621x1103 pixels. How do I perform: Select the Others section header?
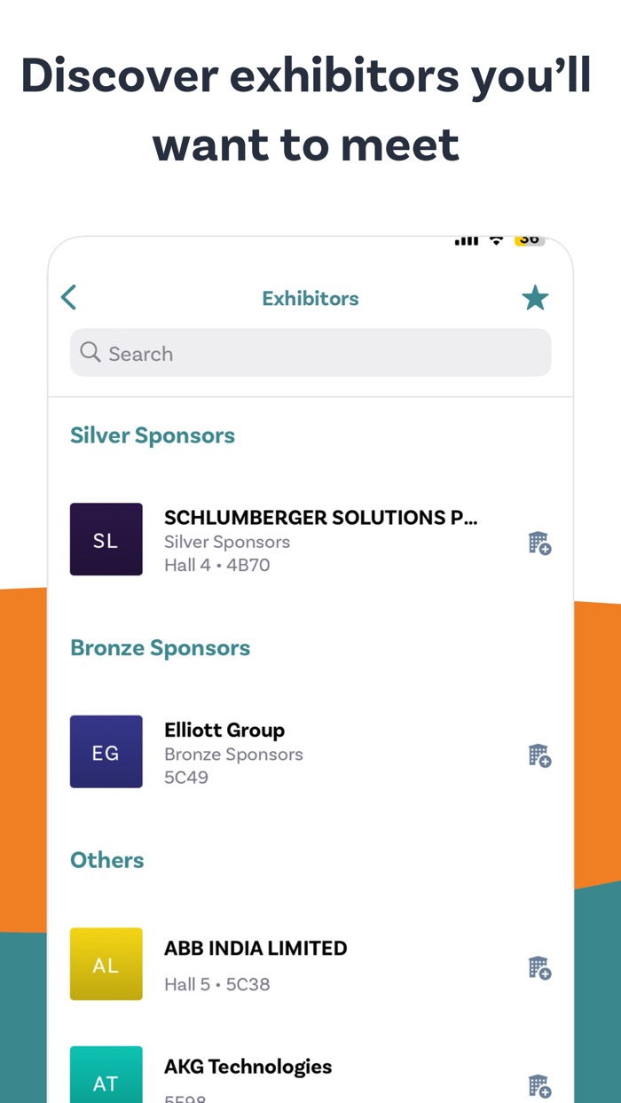coord(107,860)
